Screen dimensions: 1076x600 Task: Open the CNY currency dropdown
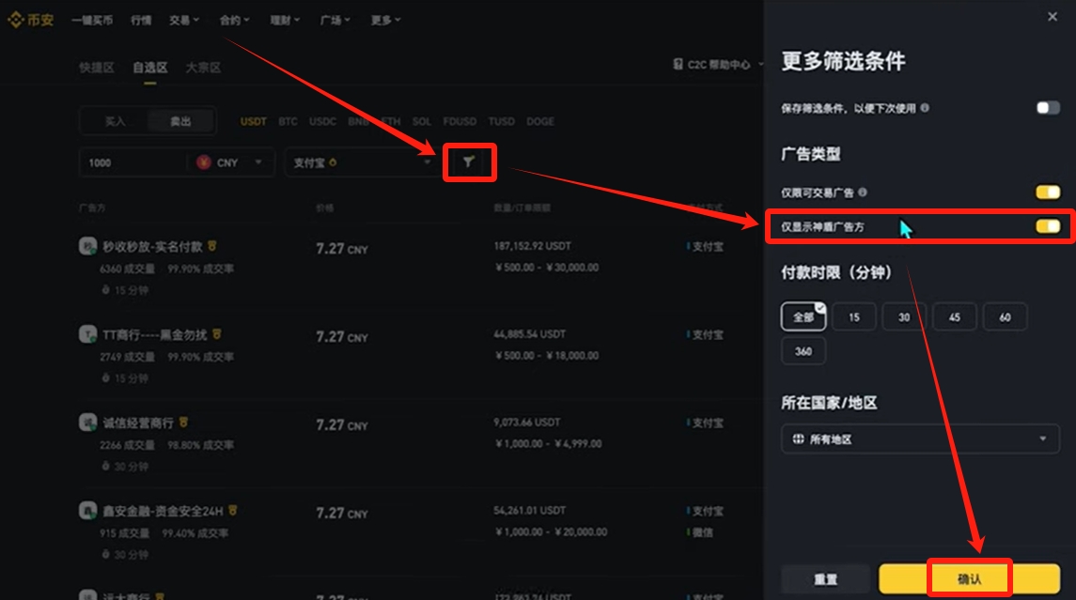(230, 162)
